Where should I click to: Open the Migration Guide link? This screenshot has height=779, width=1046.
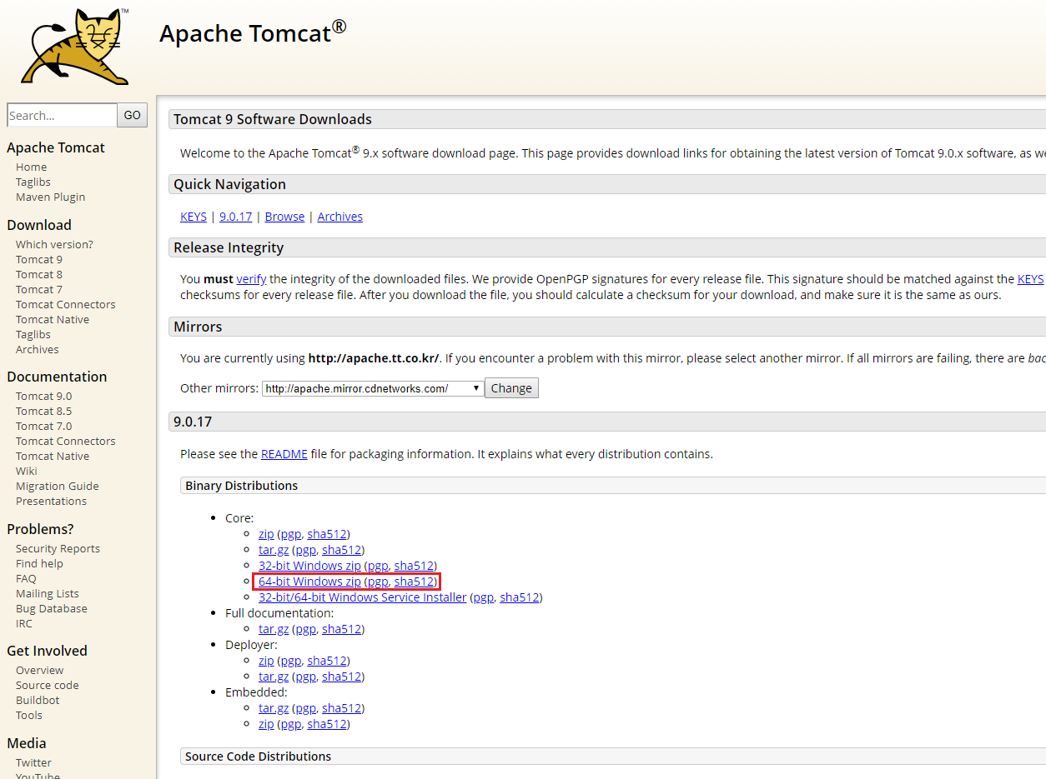(x=58, y=486)
